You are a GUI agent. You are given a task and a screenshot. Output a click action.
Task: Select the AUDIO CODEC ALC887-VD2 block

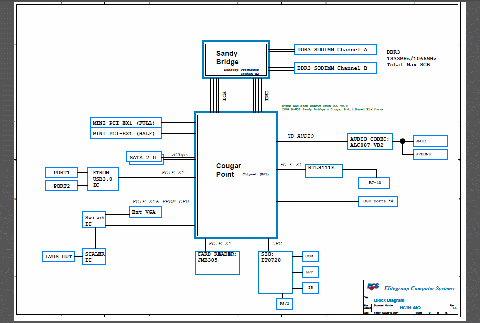click(370, 142)
